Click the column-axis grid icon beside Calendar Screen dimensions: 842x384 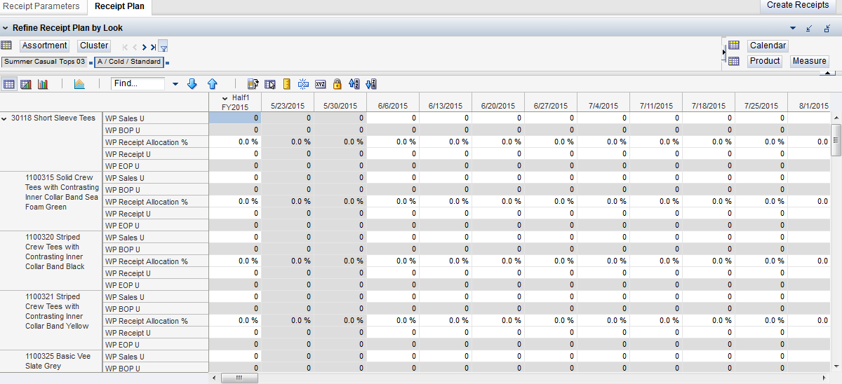pos(734,46)
